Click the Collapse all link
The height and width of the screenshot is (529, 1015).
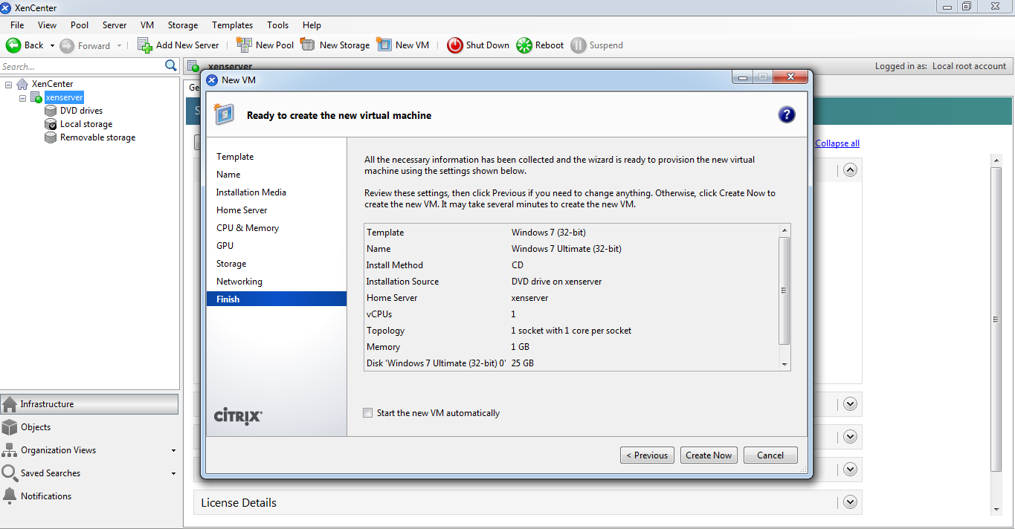click(837, 143)
